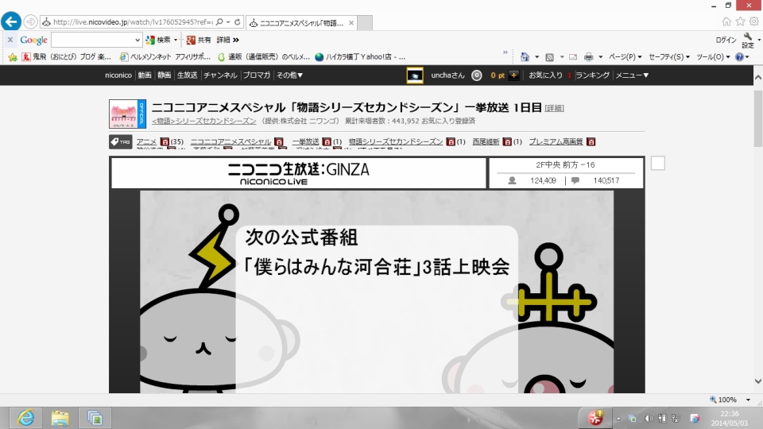Click the dictionary icon after ニコニコアニメスペシャル tag

278,141
